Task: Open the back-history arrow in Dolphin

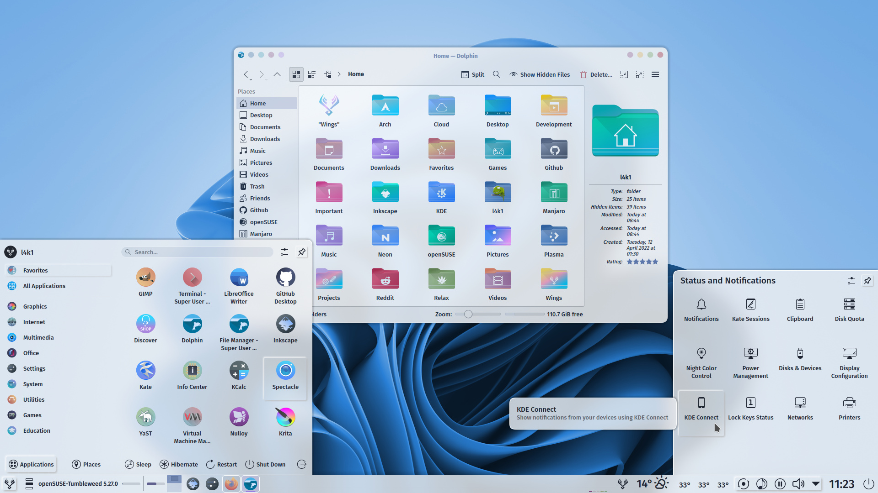Action: point(246,74)
